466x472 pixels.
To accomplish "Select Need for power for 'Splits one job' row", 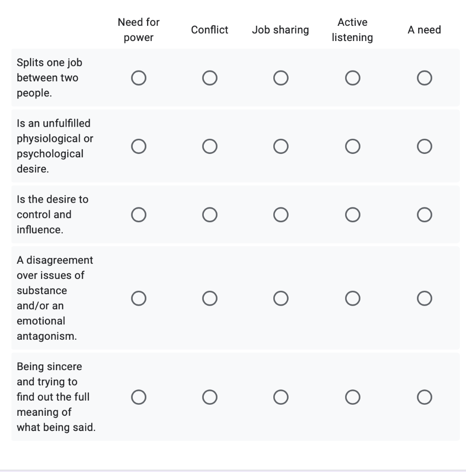I will (x=139, y=78).
